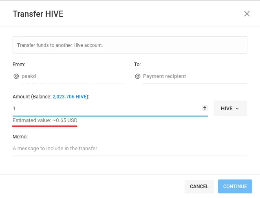260x198 pixels.
Task: Click the CONTINUE button
Action: [x=235, y=187]
